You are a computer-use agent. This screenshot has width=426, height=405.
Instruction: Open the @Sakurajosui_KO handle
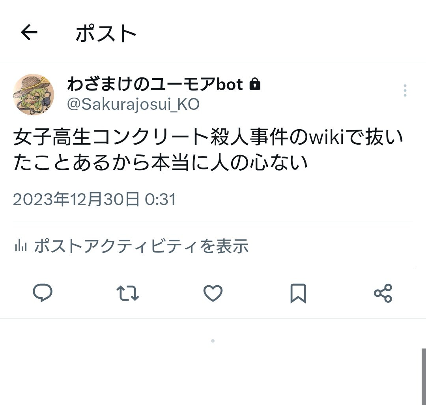click(133, 104)
